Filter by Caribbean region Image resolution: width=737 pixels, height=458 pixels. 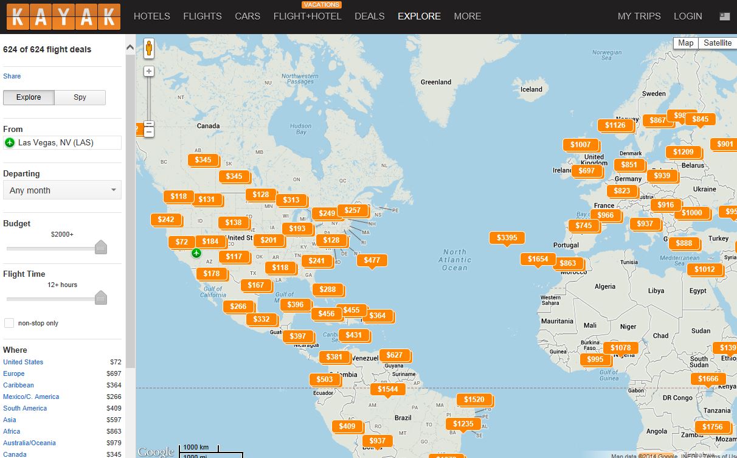coord(18,385)
